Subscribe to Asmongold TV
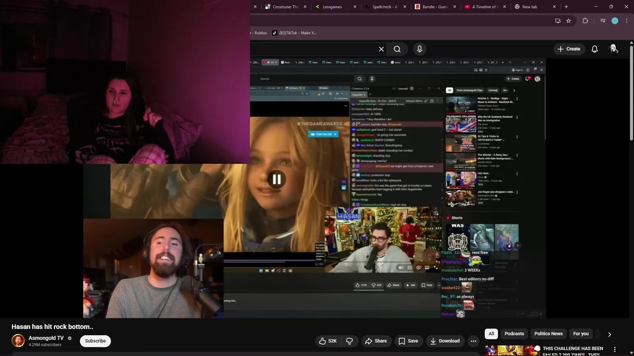The height and width of the screenshot is (356, 634). point(95,341)
